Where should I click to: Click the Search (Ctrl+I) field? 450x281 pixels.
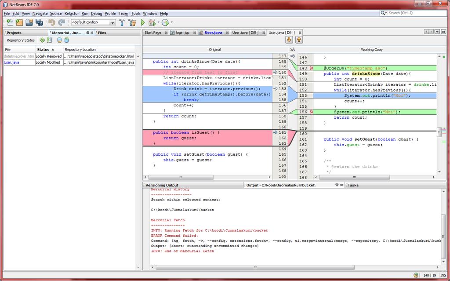[413, 13]
